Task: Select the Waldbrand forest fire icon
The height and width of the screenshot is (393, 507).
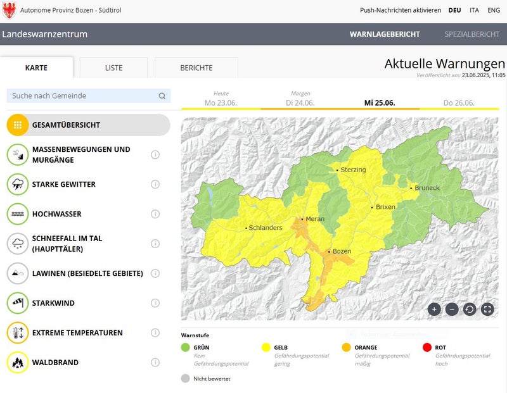Action: coord(18,363)
